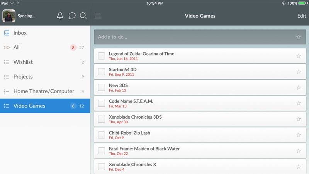Open the Projects list
This screenshot has height=174, width=309.
point(45,77)
